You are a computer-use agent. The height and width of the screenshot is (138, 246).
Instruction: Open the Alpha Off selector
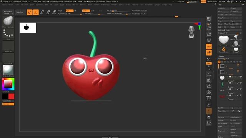click(8, 46)
